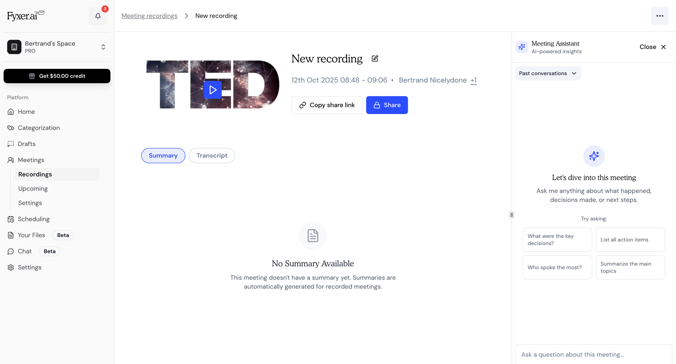Viewport: 676px width, 364px height.
Task: Choose 'Summarize the main topics' suggestion
Action: [630, 267]
